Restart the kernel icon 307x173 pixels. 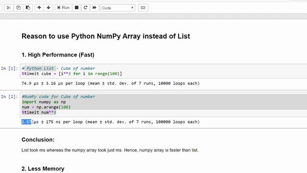point(85,8)
